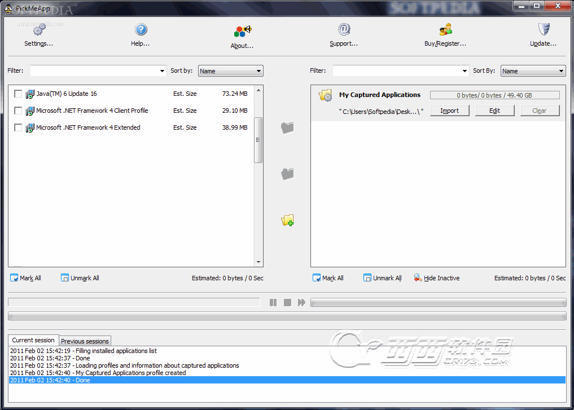
Task: Open the Buy/Register people icon
Action: point(445,29)
